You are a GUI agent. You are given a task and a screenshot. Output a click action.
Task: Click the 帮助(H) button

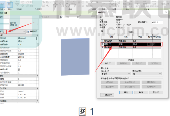pos(156,92)
